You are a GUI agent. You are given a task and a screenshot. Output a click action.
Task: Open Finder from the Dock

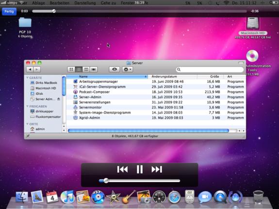click(x=22, y=197)
